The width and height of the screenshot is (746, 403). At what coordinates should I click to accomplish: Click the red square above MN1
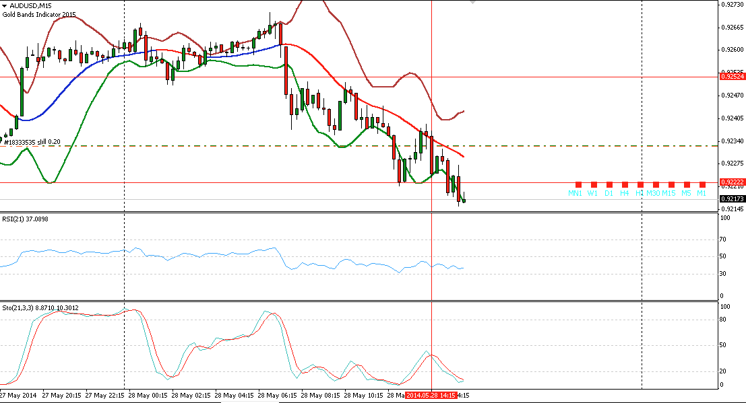578,184
